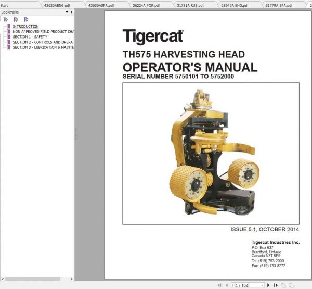Click the Tel: (519) 753-2000 line

[268, 261]
